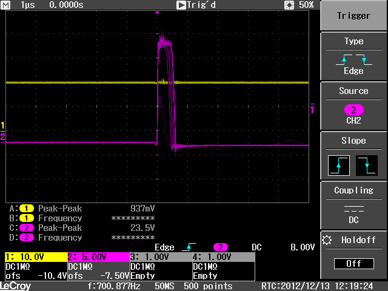Viewport: 388px width, 291px height.
Task: Select channel 4 1.00V label
Action: coord(224,257)
